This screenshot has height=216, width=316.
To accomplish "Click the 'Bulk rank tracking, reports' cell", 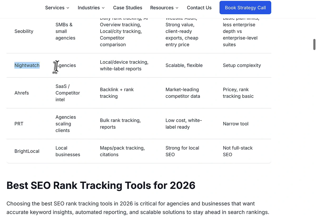I will (x=120, y=124).
